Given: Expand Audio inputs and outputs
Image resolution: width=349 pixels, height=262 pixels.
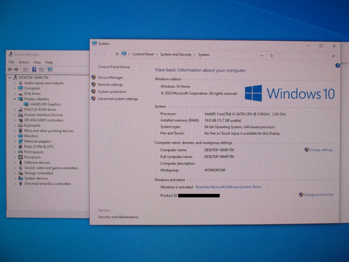Looking at the screenshot, I should (15, 83).
